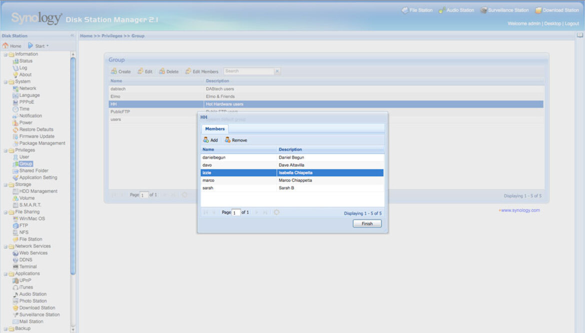Open the Start dropdown menu
The image size is (585, 333).
(38, 46)
